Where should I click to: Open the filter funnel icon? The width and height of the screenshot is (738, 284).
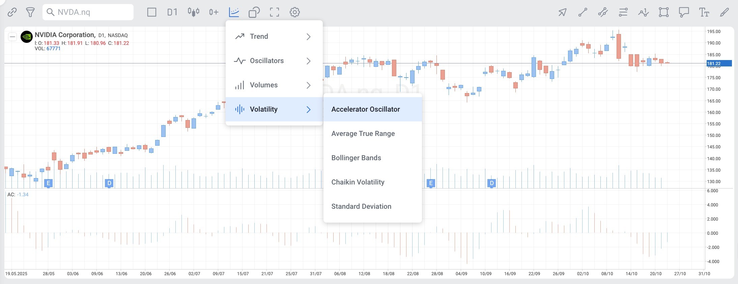30,12
